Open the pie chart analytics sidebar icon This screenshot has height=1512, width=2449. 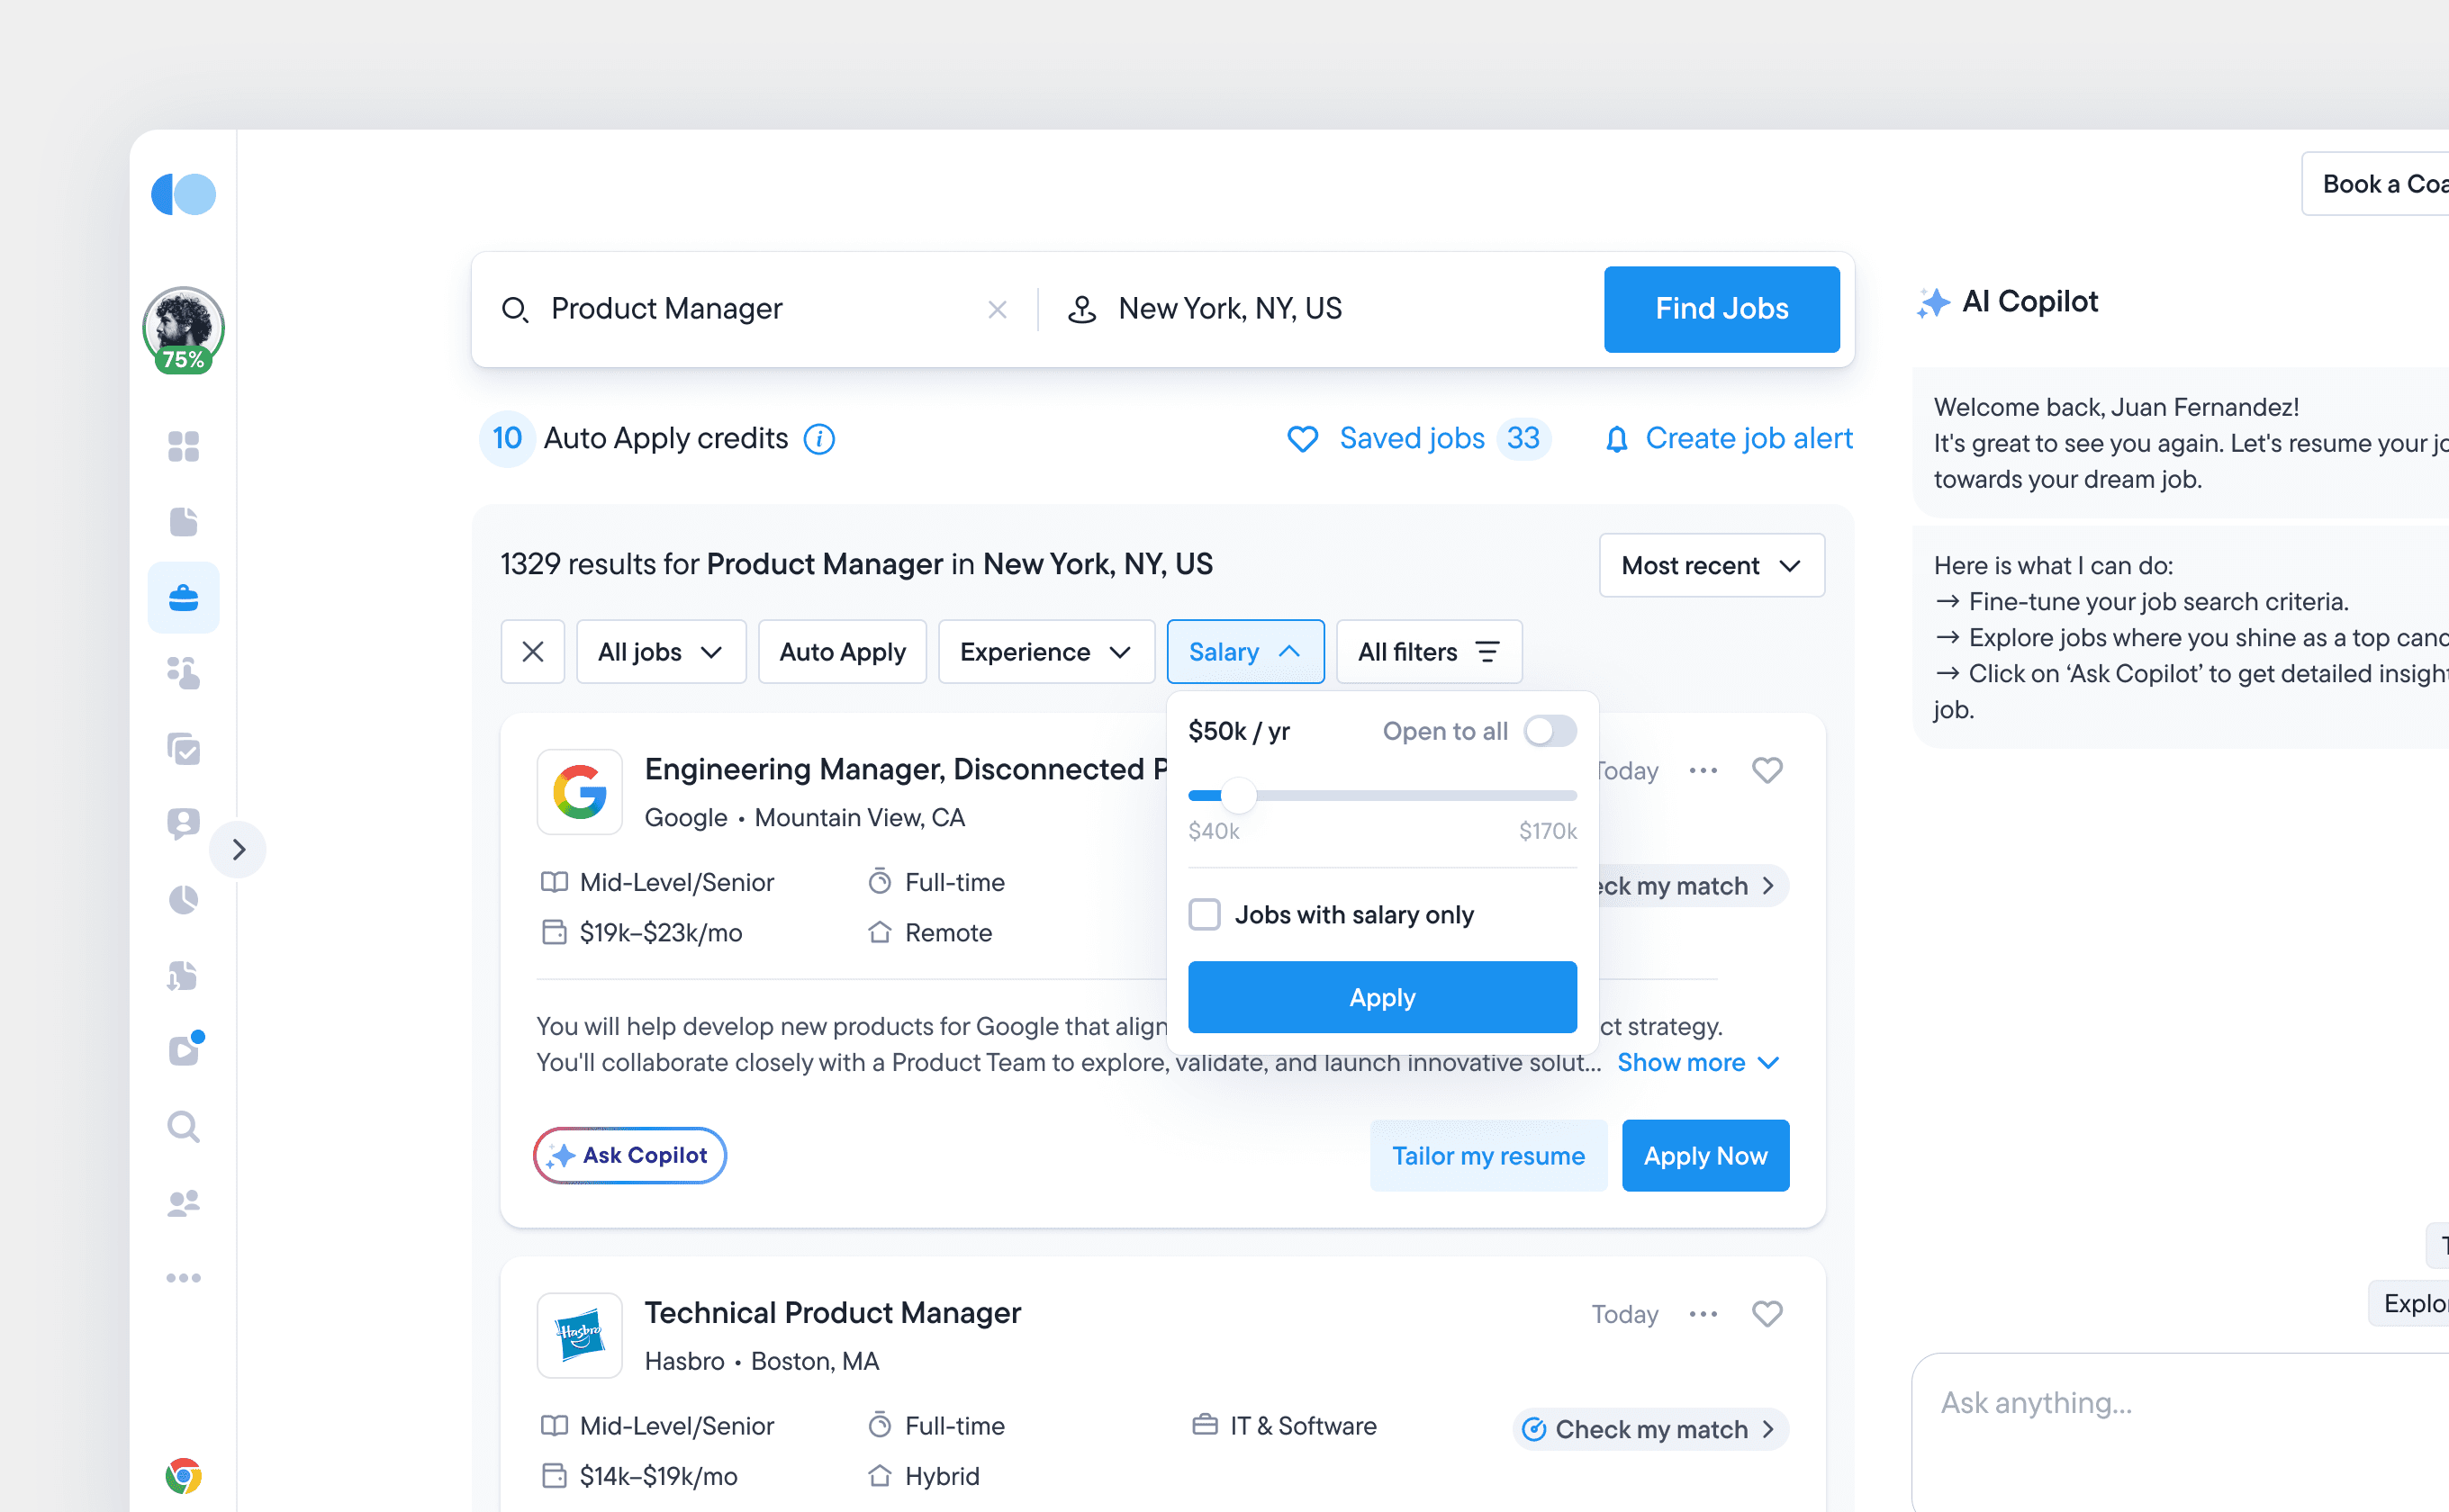(183, 900)
